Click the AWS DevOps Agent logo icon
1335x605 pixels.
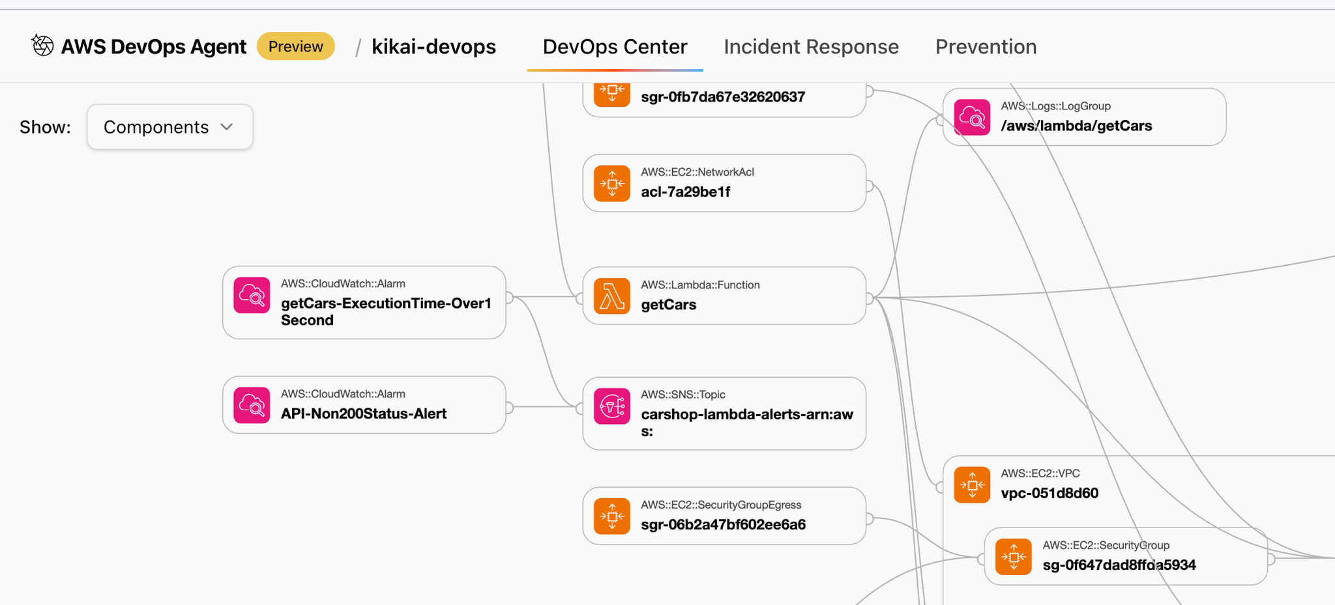[43, 46]
